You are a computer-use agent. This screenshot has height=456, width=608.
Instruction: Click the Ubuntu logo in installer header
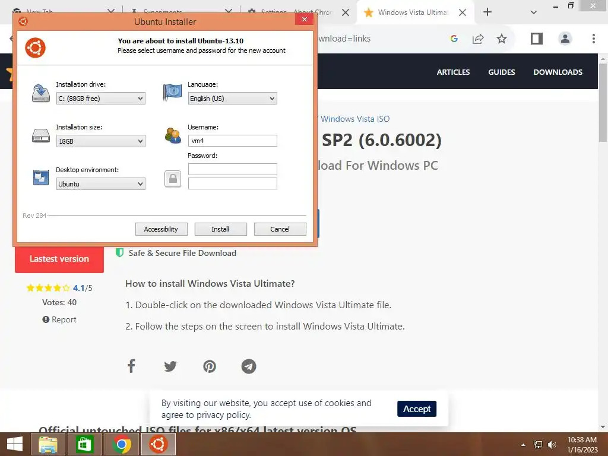point(35,47)
